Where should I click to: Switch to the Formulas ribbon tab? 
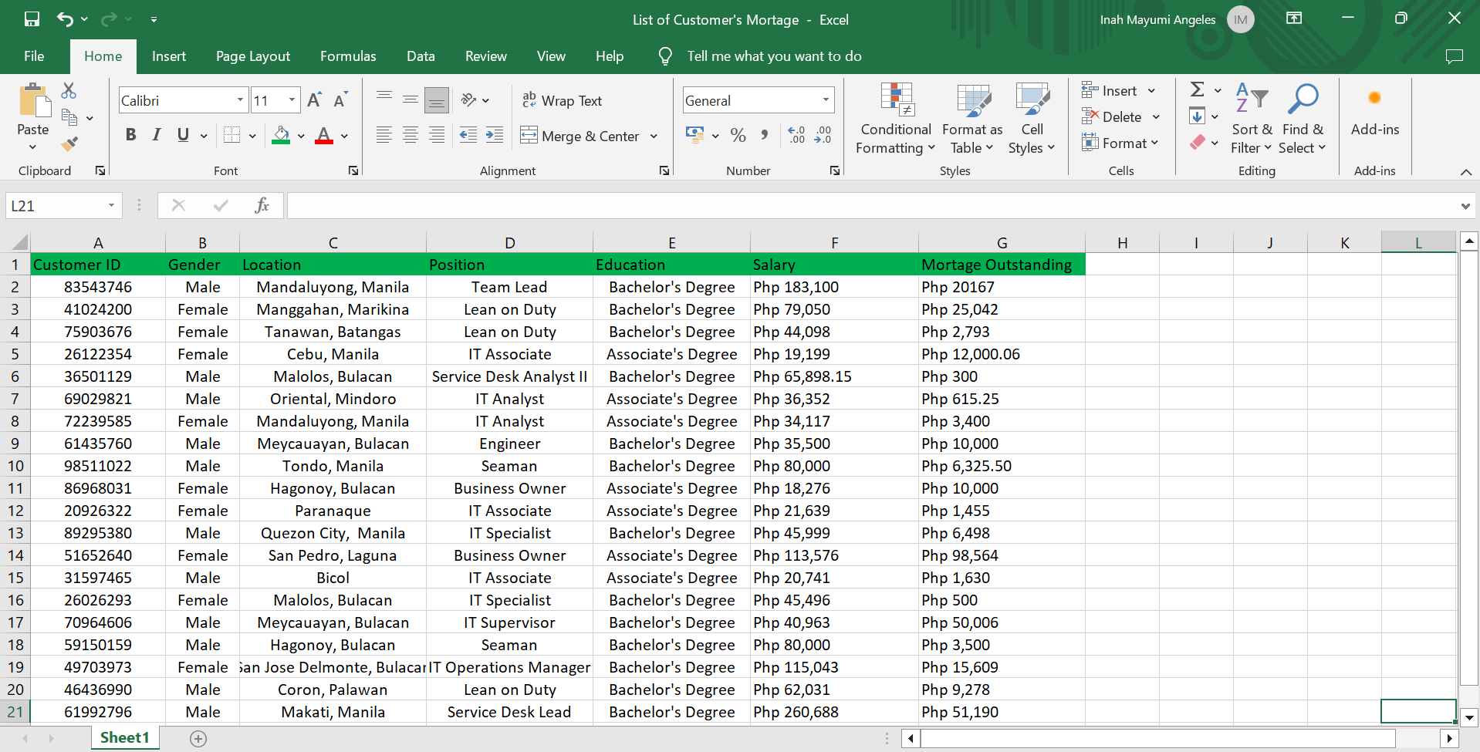tap(348, 56)
